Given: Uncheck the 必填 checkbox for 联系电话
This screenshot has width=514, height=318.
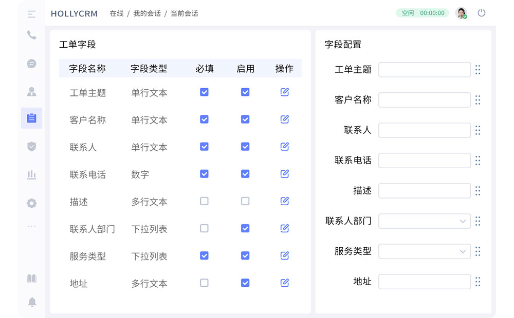Looking at the screenshot, I should pyautogui.click(x=204, y=174).
